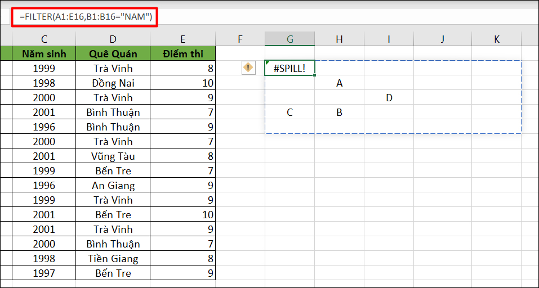Select column G header

pyautogui.click(x=290, y=39)
